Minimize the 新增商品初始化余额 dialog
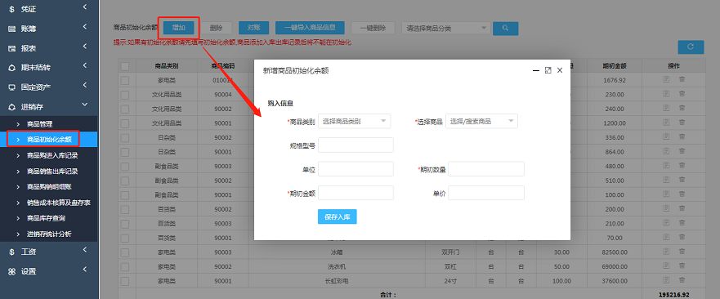 (x=535, y=70)
